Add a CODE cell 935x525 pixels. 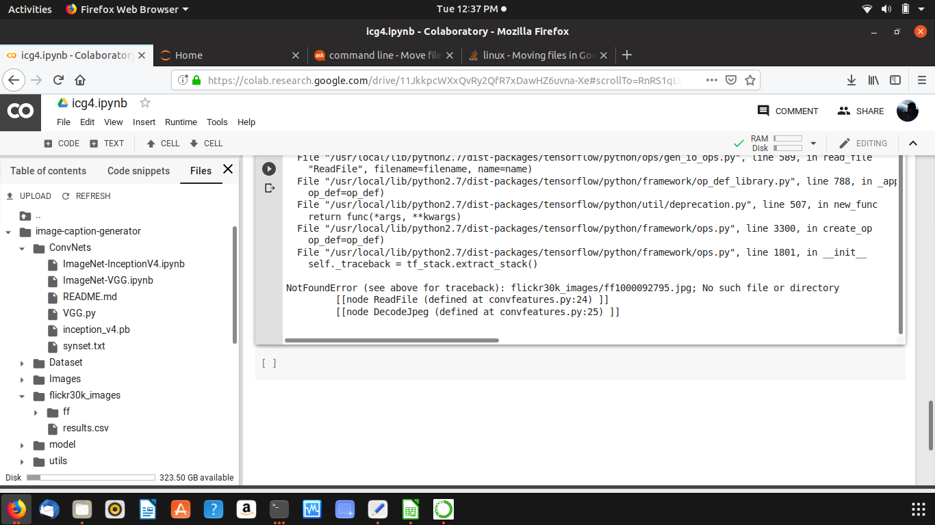(62, 144)
